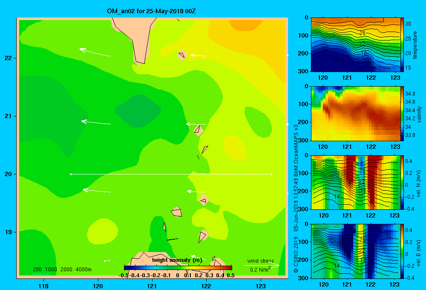This screenshot has width=426, height=290.
Task: Click the temperature plot color scale
Action: click(402, 45)
